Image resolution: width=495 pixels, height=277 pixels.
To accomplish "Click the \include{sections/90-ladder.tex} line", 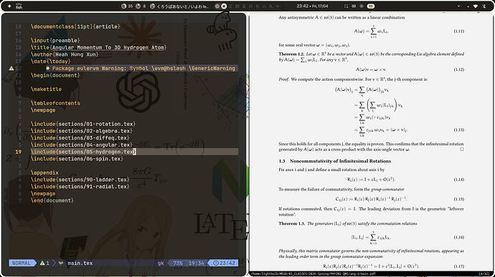I will 80,180.
